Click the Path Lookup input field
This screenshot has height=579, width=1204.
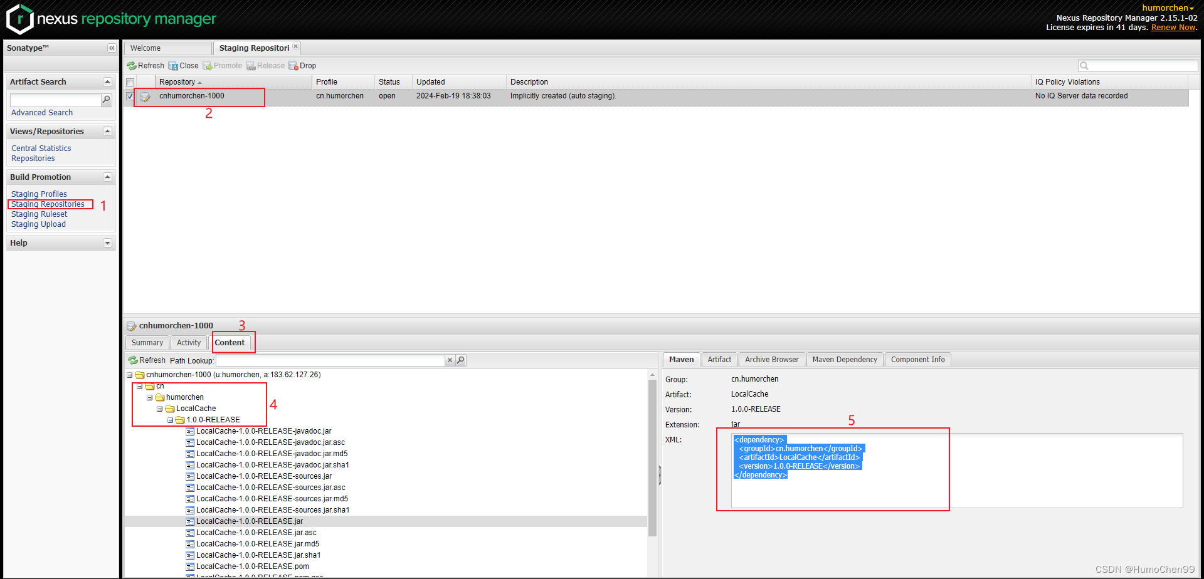(330, 360)
